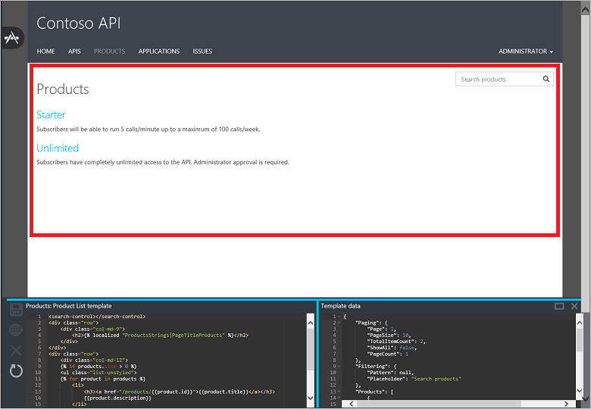Click the "PageCount": 1 JSON line
The width and height of the screenshot is (591, 409).
coord(388,354)
